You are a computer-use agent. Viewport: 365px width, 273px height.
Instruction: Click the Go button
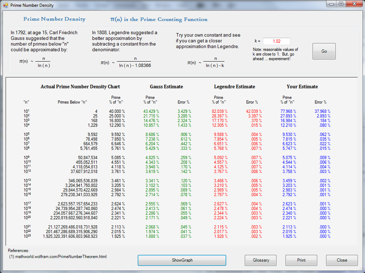(x=324, y=52)
